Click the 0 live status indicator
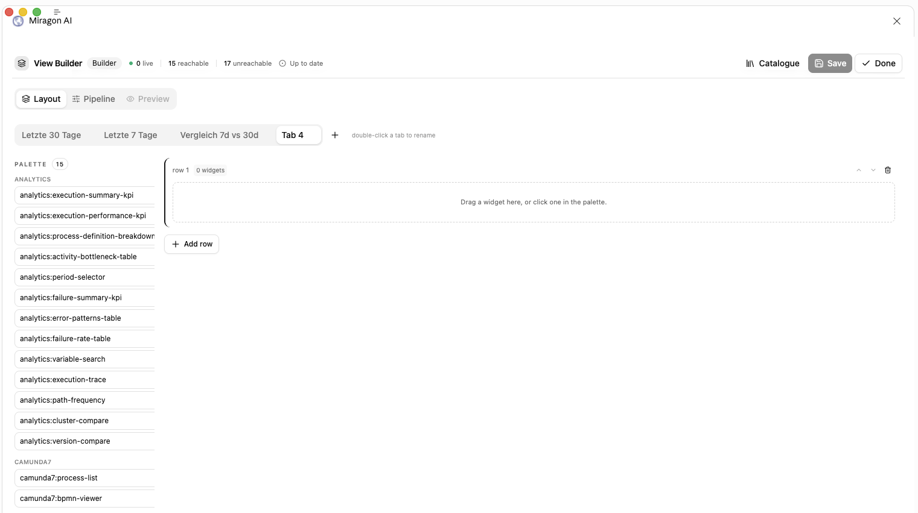 point(141,63)
